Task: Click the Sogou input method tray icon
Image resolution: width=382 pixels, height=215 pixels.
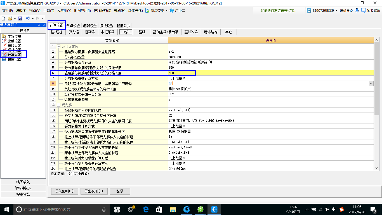Action: [x=341, y=209]
